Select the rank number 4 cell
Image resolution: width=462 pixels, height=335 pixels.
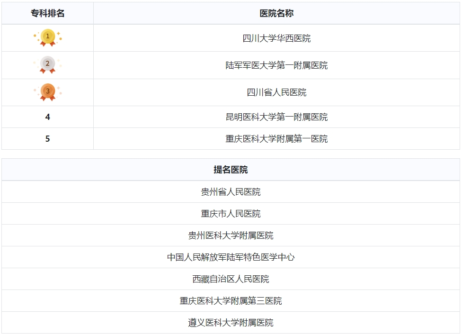point(48,117)
